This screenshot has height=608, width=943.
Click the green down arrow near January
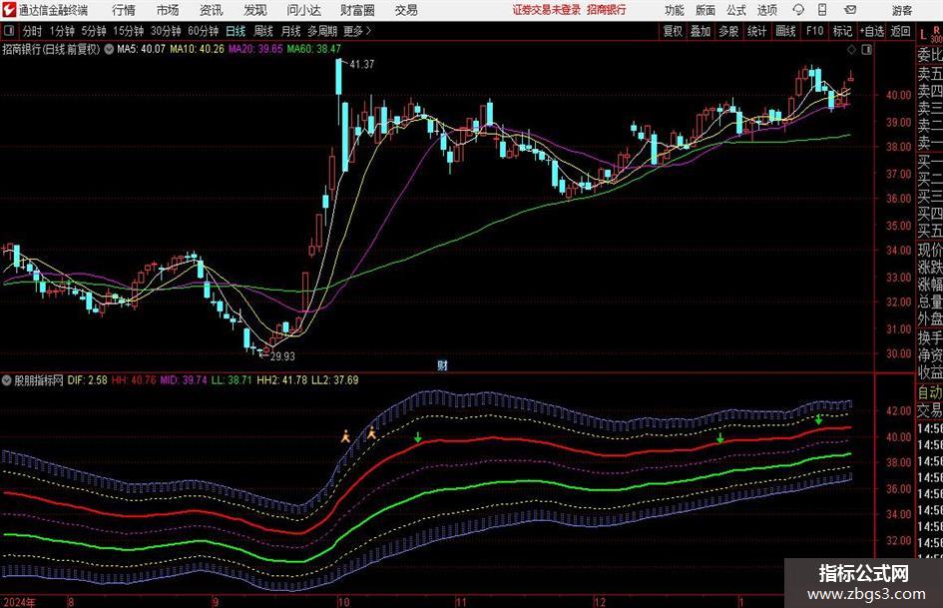click(x=719, y=437)
